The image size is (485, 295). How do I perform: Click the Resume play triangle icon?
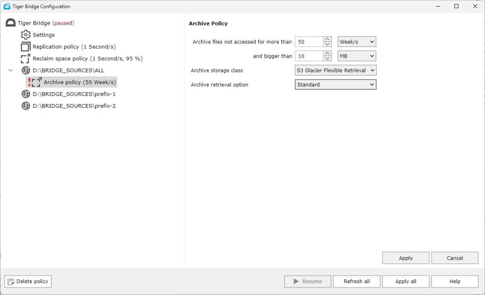click(296, 281)
